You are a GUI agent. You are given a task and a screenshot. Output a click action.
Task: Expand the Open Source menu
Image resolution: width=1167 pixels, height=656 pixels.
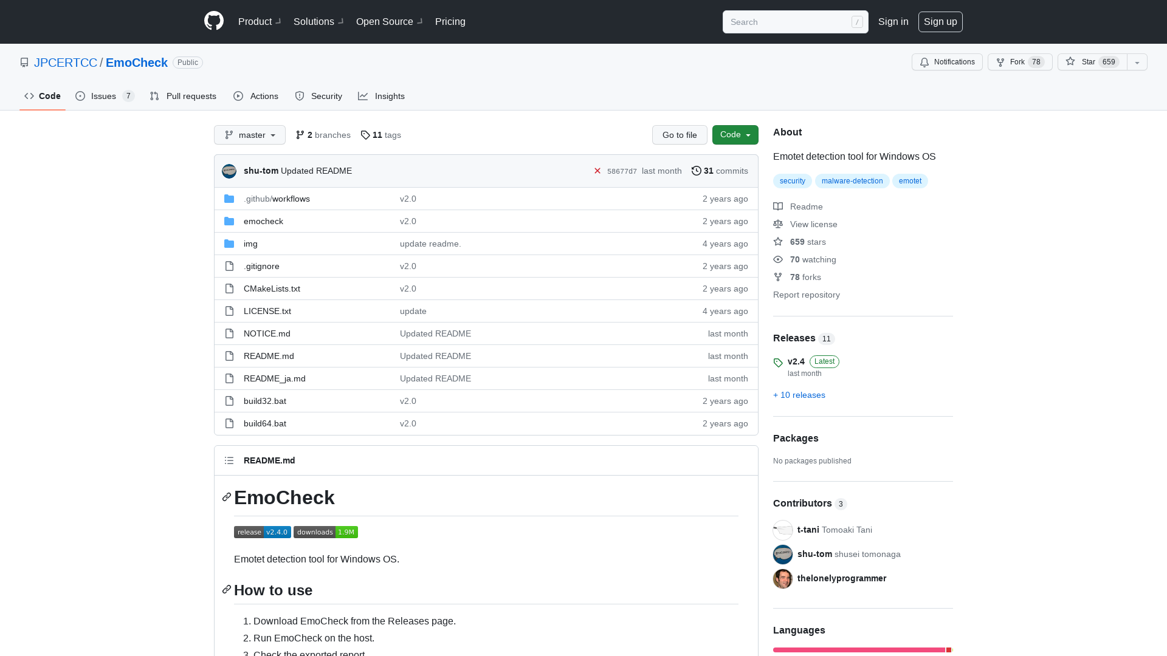pos(389,21)
